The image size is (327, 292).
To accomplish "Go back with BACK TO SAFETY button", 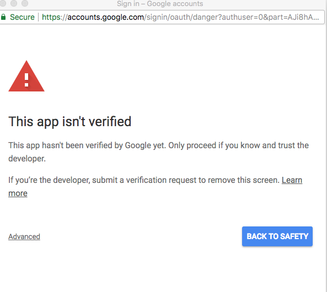I will [x=277, y=236].
